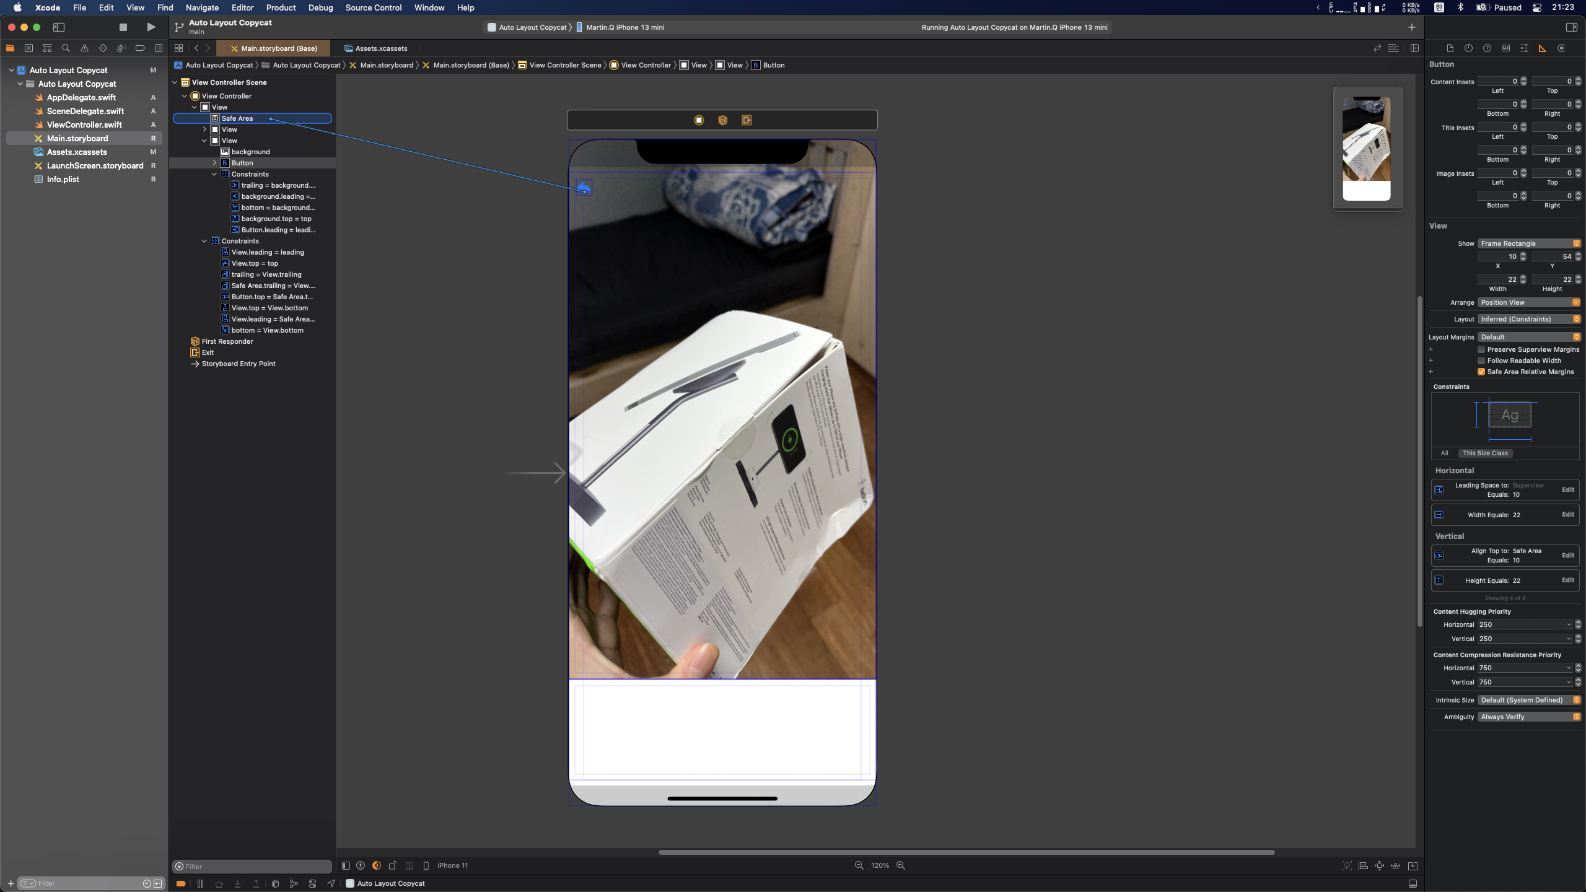Hide the inspectors panel toggle

click(x=1571, y=27)
